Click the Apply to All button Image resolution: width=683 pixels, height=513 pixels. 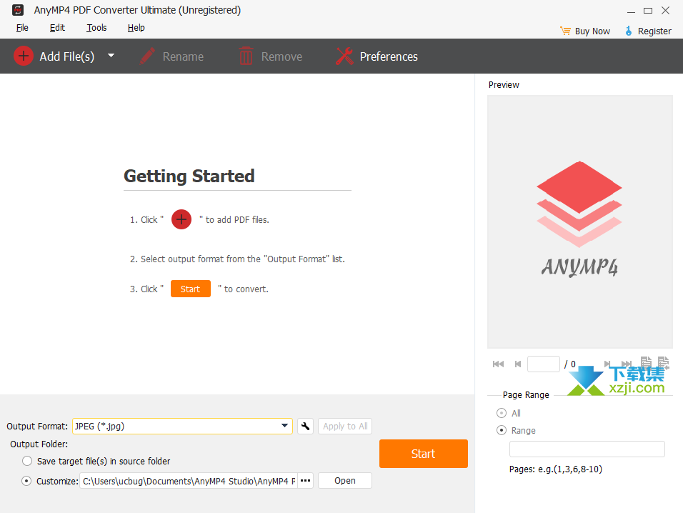point(345,427)
